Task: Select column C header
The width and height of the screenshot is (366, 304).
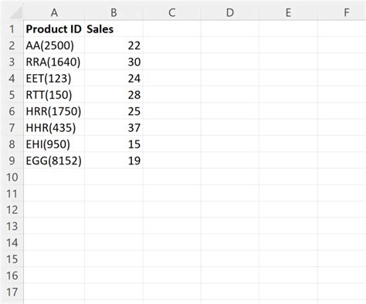Action: click(x=172, y=12)
